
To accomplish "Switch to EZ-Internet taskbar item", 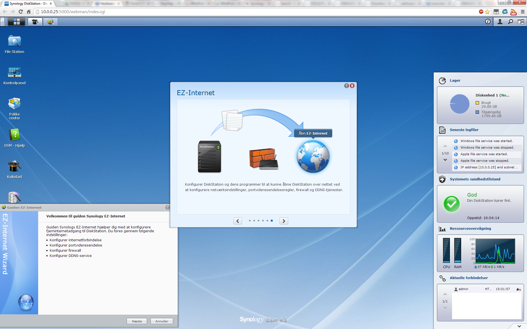I will [50, 22].
